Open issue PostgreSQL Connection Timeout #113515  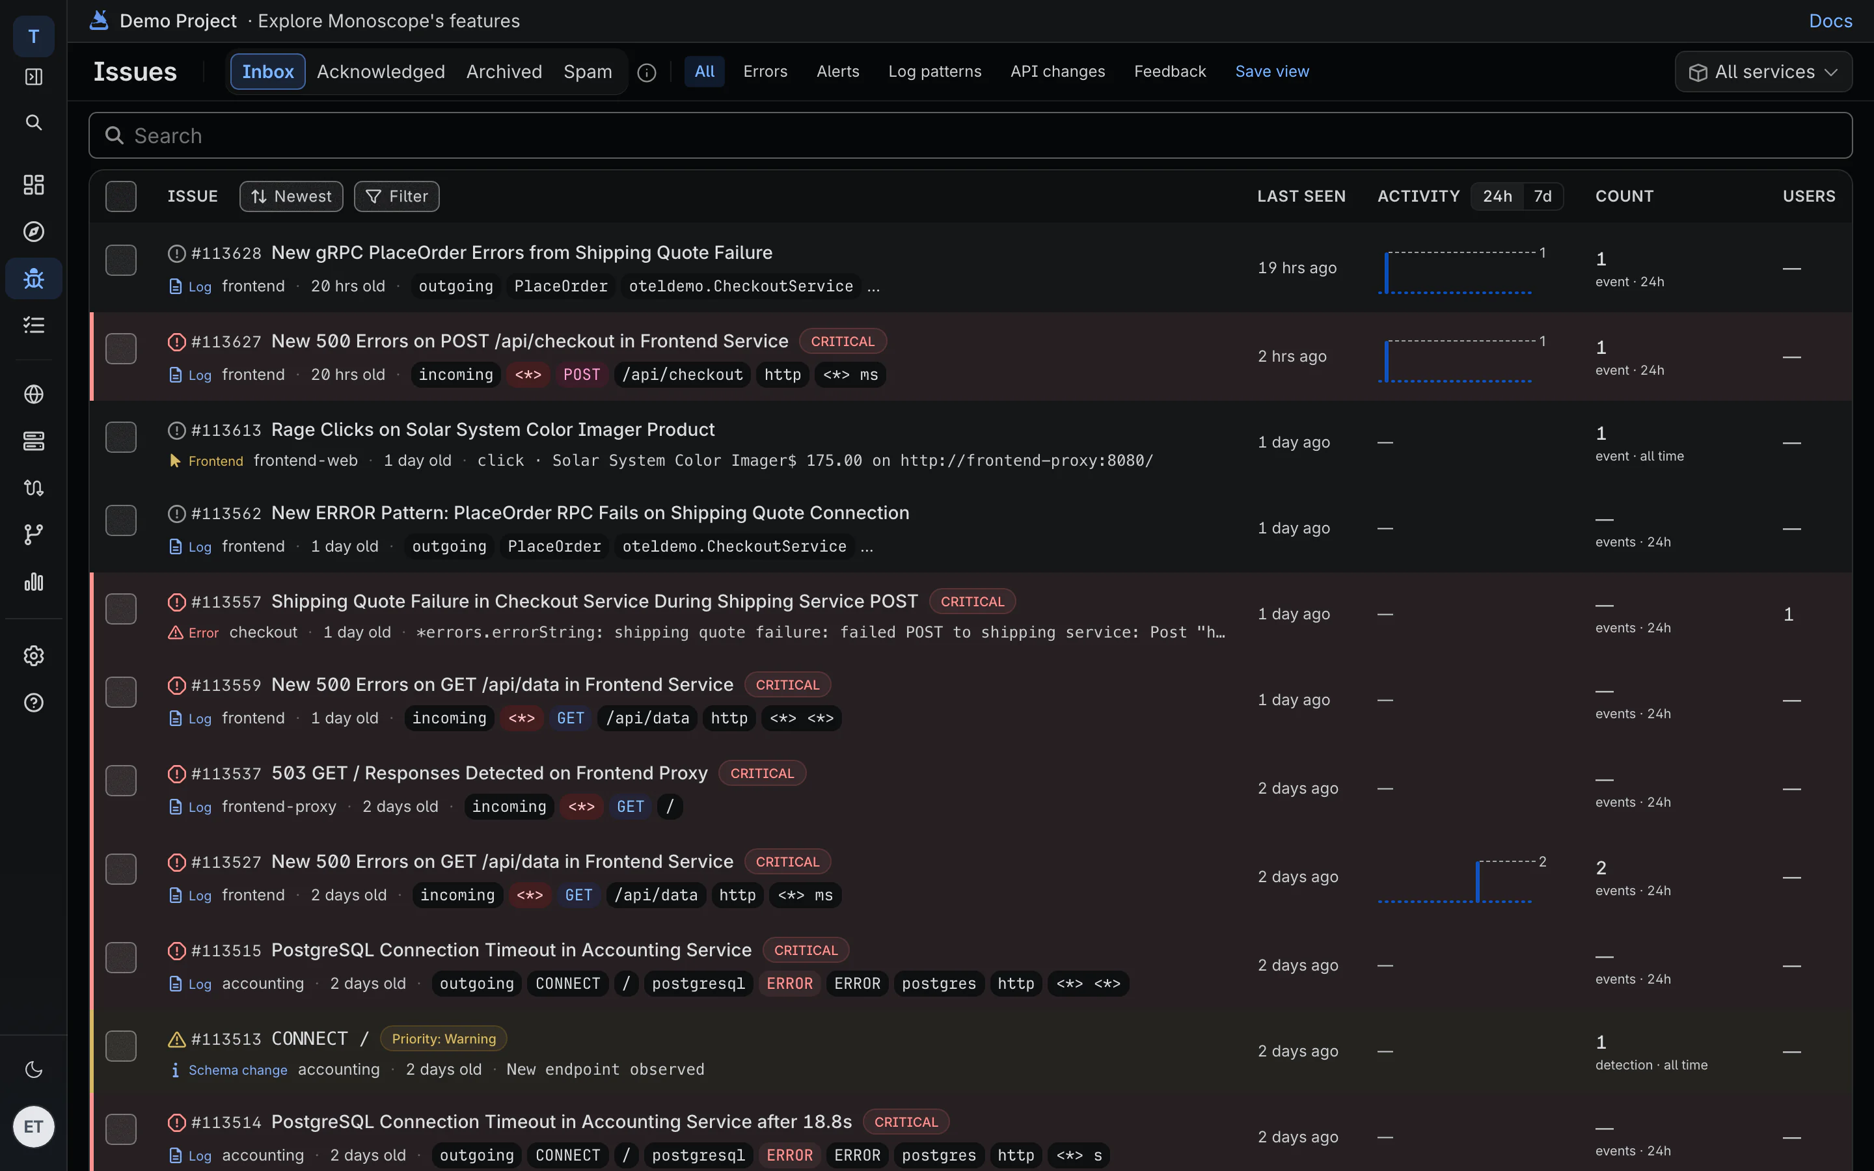(x=511, y=950)
